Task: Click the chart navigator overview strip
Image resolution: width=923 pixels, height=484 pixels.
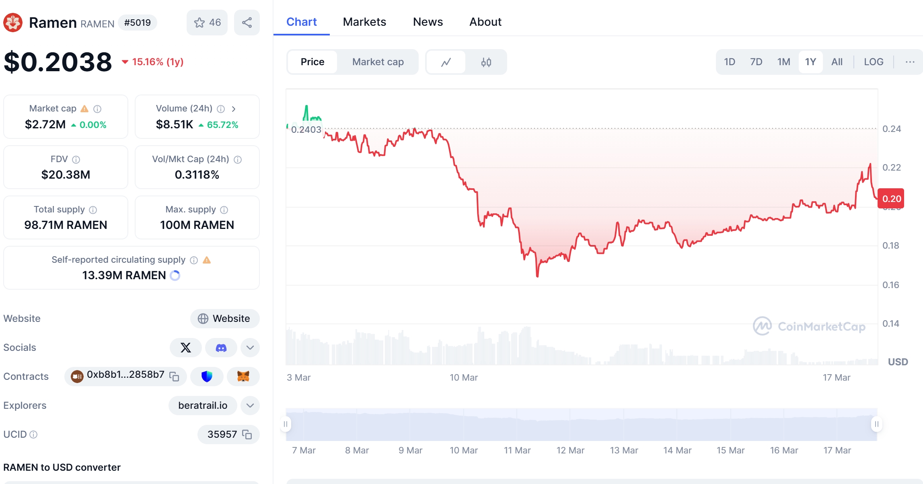Action: pyautogui.click(x=581, y=424)
